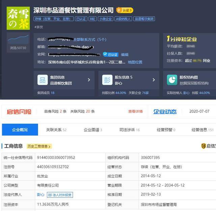Image resolution: width=216 pixels, height=211 pixels.
Task: Click the green pie chart 股权结构图 icon
Action: tap(172, 80)
